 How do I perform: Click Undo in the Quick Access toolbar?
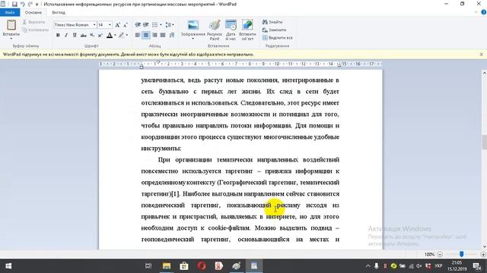click(22, 4)
